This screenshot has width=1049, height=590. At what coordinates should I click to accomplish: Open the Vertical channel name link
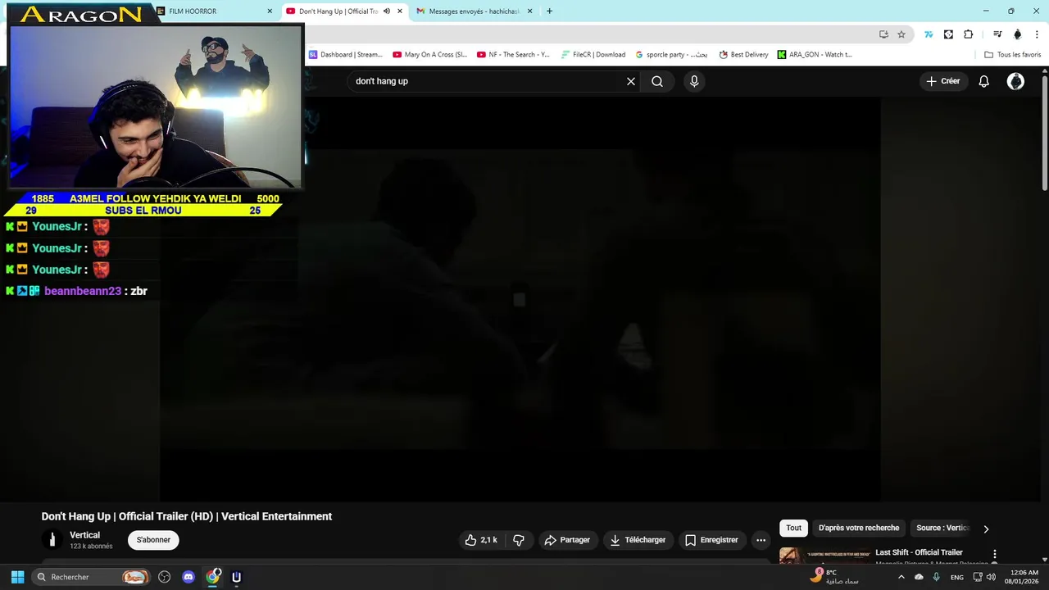pos(84,535)
